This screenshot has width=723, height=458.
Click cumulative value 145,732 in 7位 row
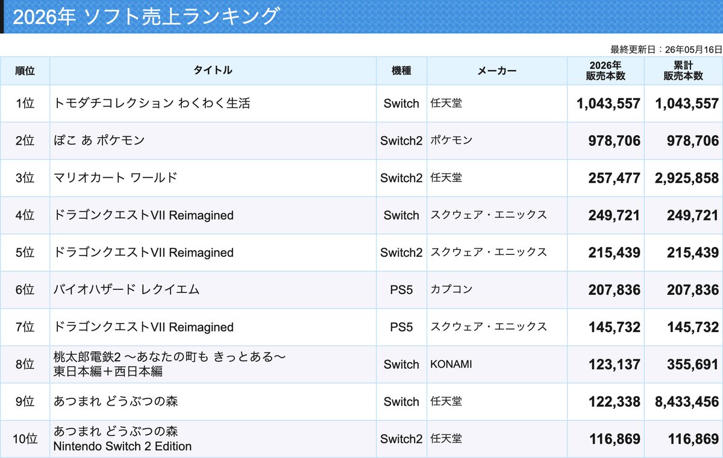point(693,328)
